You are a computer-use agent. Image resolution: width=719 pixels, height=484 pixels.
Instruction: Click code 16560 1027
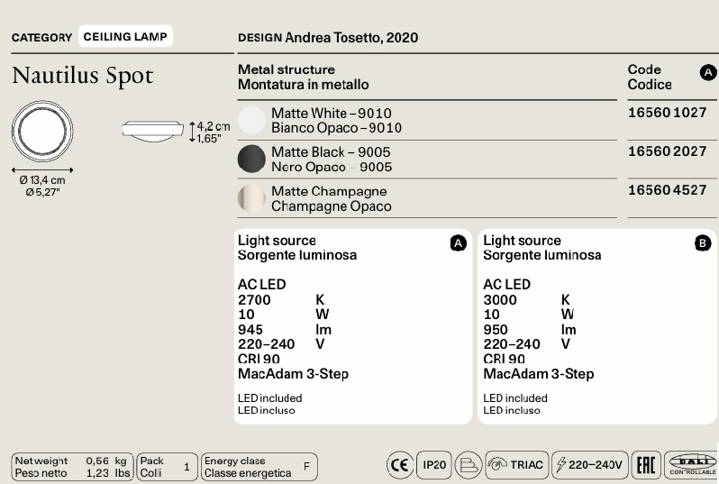[x=667, y=113]
